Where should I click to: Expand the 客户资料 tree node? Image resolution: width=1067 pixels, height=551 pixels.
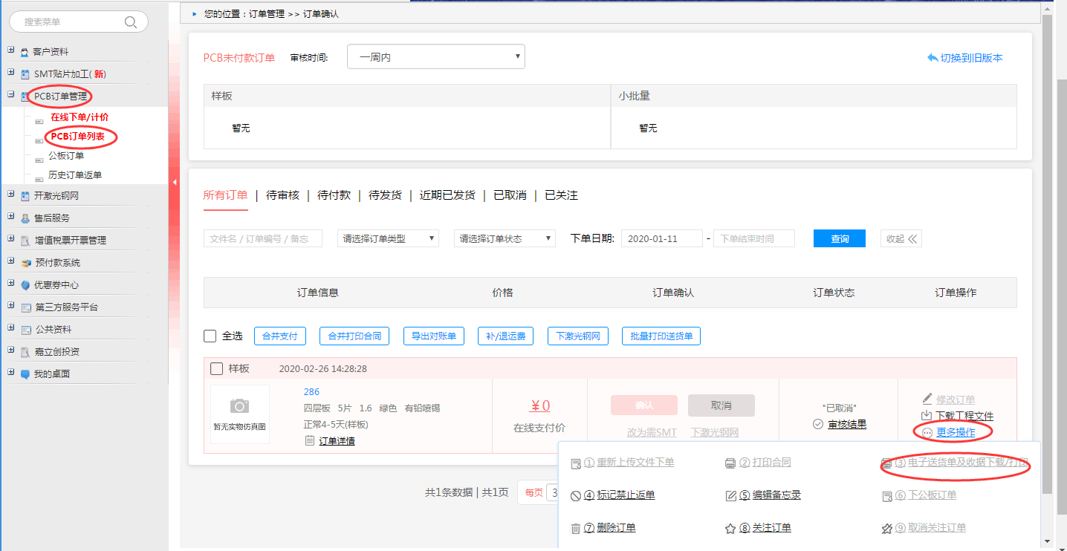(10, 51)
